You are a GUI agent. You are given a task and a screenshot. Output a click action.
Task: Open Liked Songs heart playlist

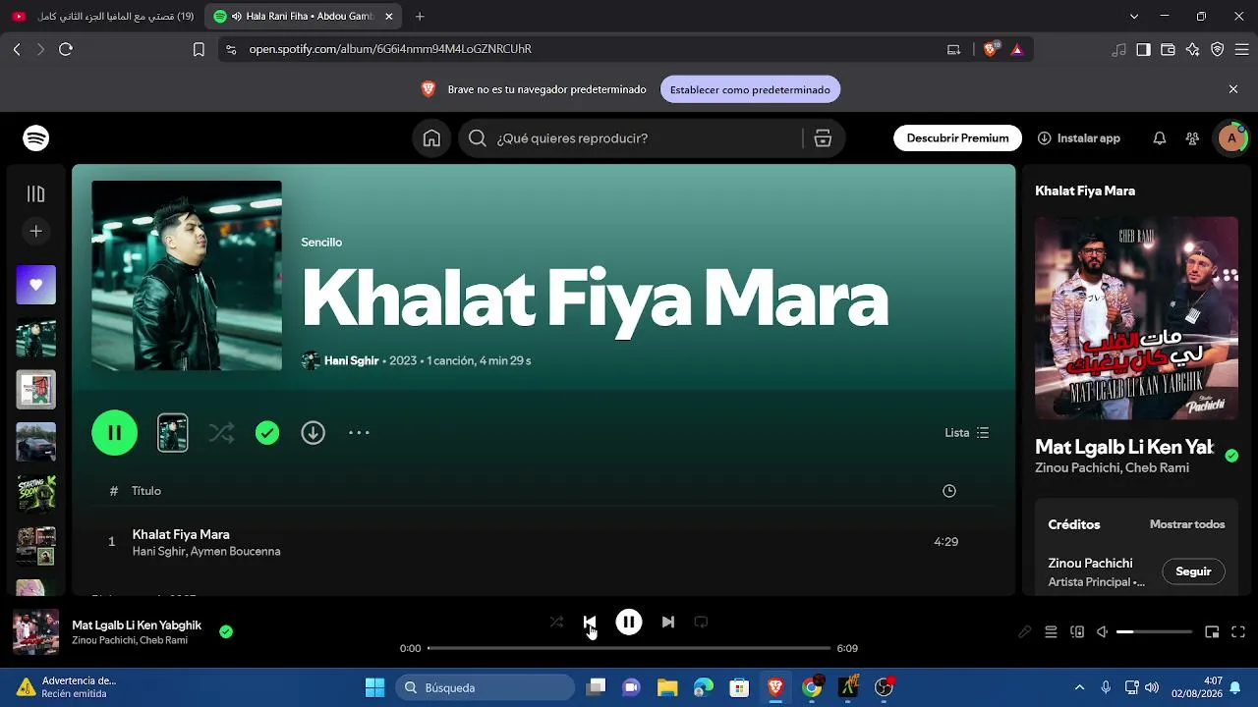[36, 285]
